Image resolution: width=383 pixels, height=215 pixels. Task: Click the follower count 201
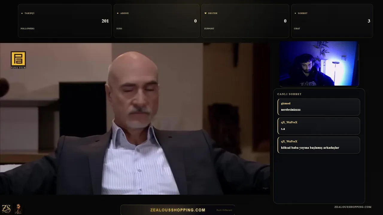tap(105, 21)
